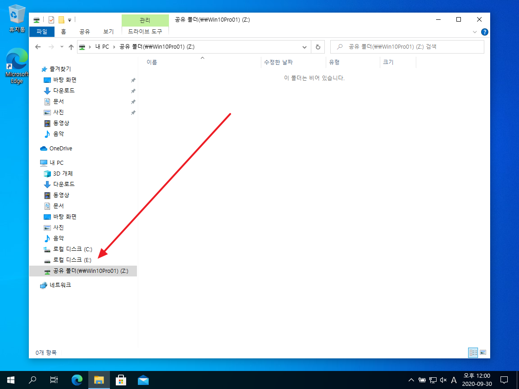519x389 pixels.
Task: Click the clock showing 오후 12:00
Action: coord(477,380)
